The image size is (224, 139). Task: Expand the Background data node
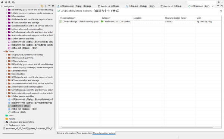pos(4,125)
